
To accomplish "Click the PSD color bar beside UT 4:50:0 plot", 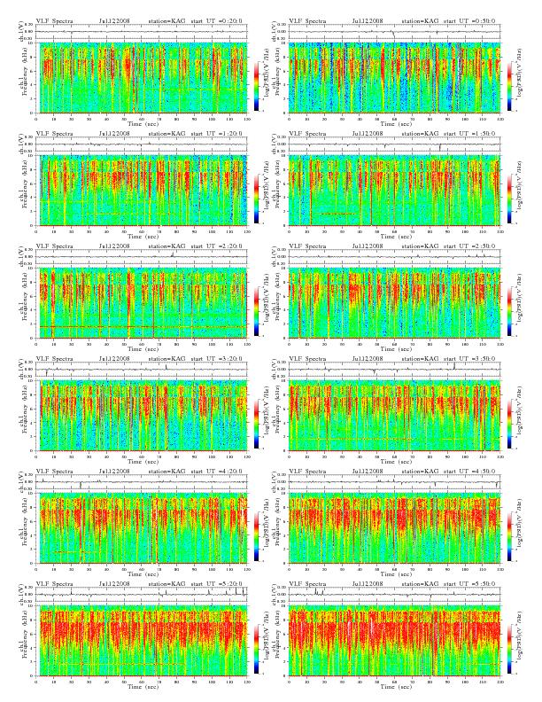I will pos(510,536).
